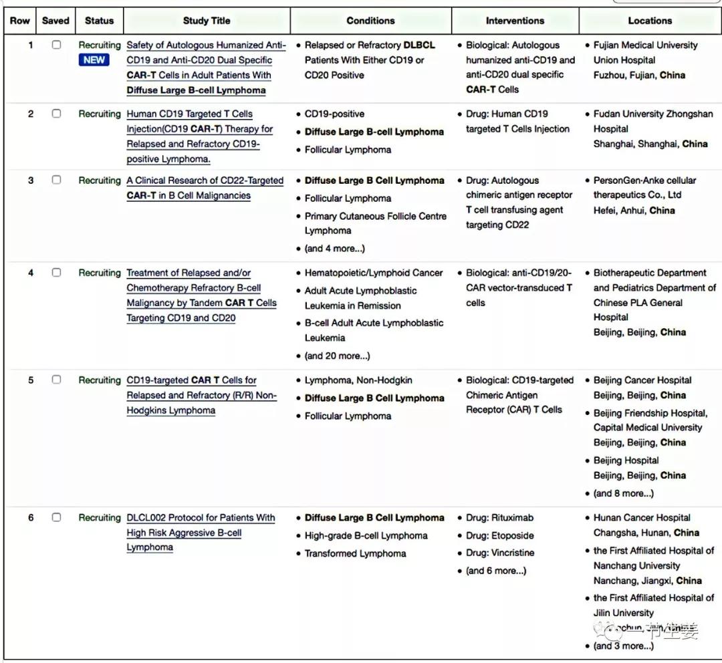Screen dimensions: 722x663
Task: Enable the Saved checkbox for row 6
Action: pyautogui.click(x=56, y=517)
